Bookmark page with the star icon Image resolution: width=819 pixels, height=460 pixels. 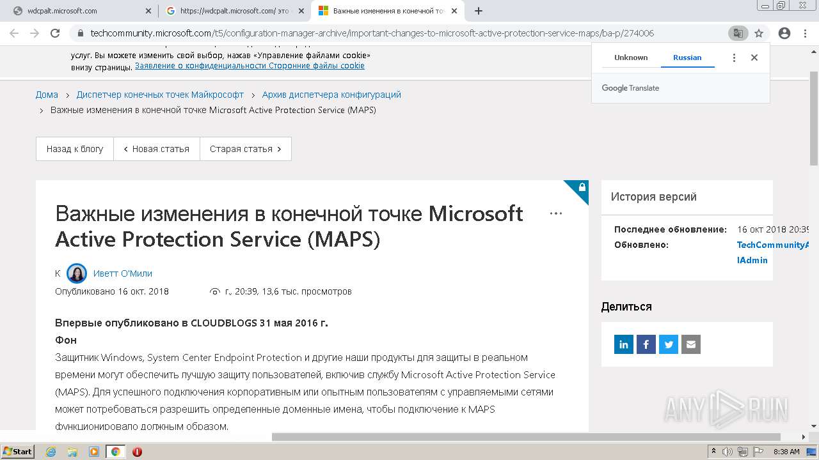(759, 33)
